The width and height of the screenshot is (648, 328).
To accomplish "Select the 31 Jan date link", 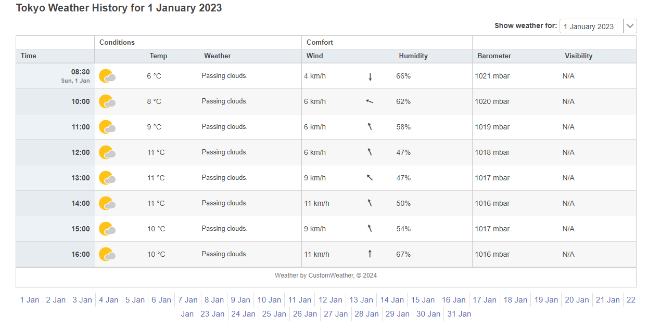I will pos(459,313).
